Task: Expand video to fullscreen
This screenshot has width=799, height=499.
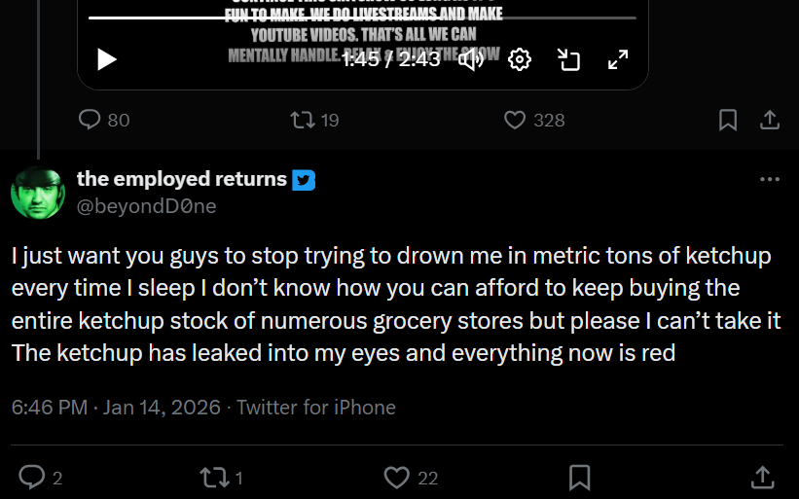Action: click(618, 59)
